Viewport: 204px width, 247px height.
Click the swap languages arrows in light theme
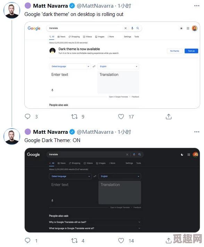[94, 66]
